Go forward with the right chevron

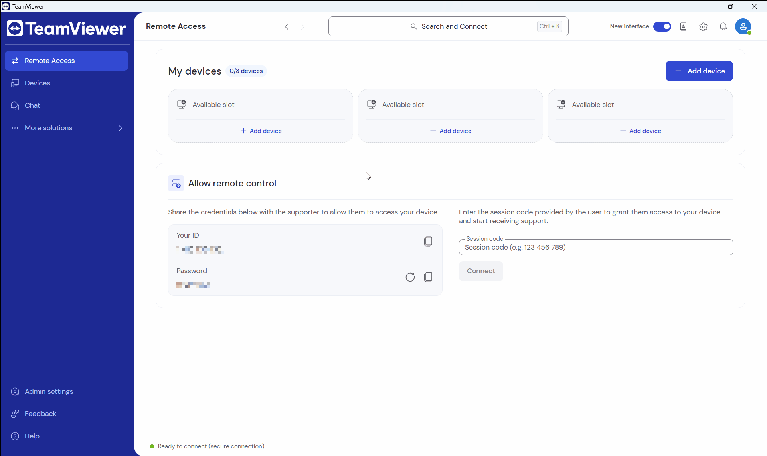(302, 26)
